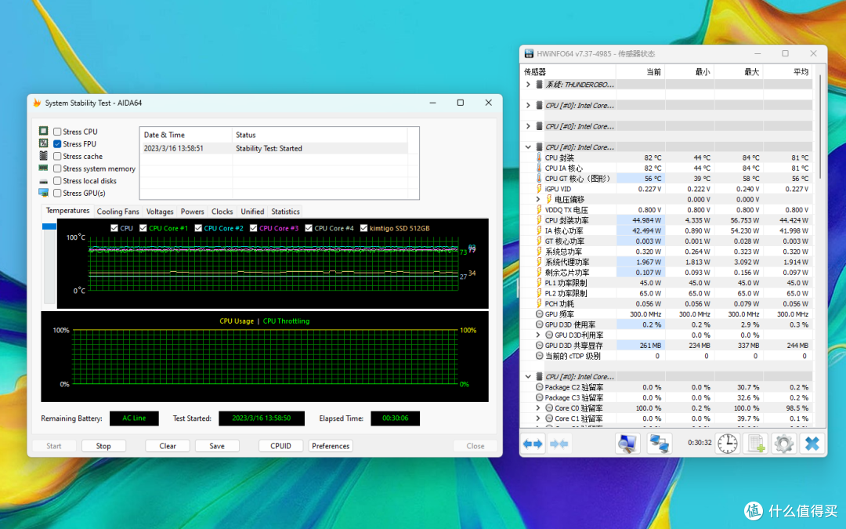Image resolution: width=846 pixels, height=529 pixels.
Task: Click lightning icon beside PCH 功耗
Action: point(538,303)
